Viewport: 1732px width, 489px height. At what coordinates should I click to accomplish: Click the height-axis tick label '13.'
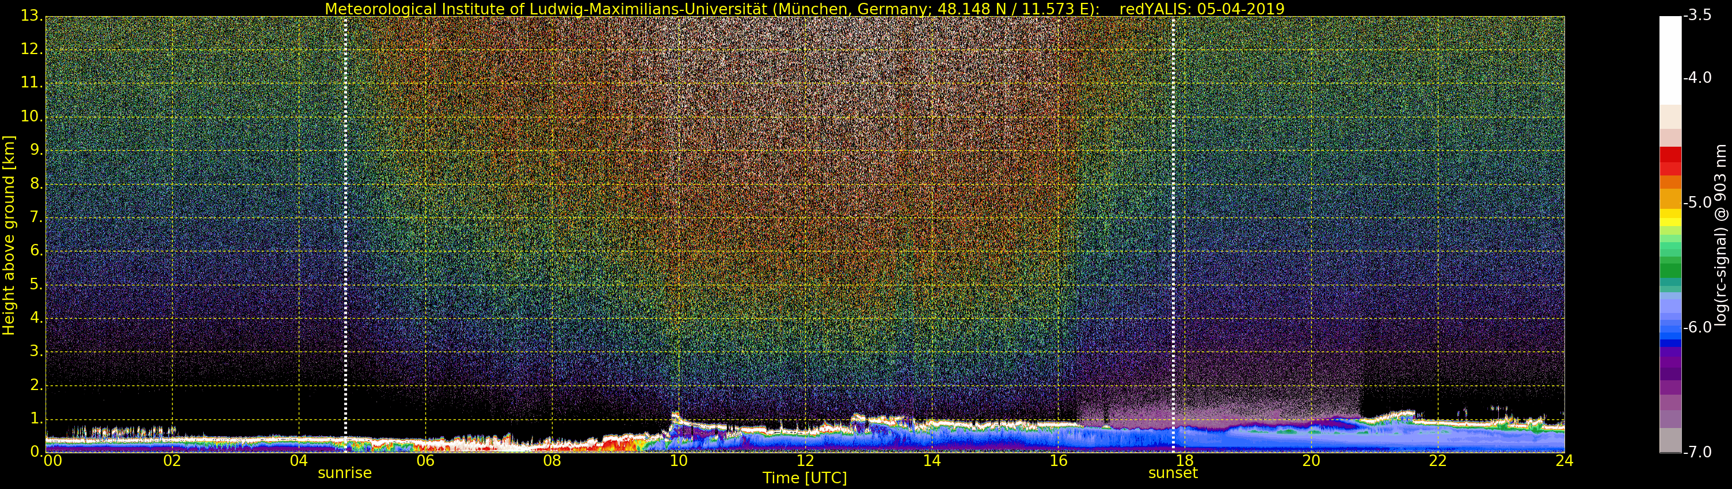tap(32, 16)
